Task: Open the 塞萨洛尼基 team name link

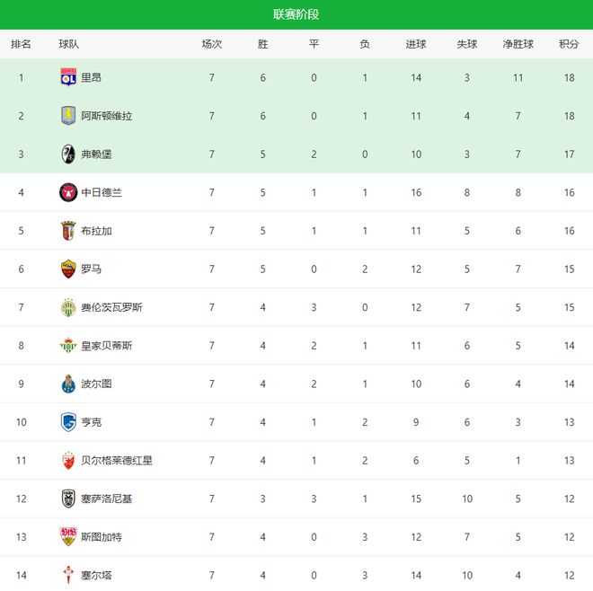Action: click(x=106, y=498)
